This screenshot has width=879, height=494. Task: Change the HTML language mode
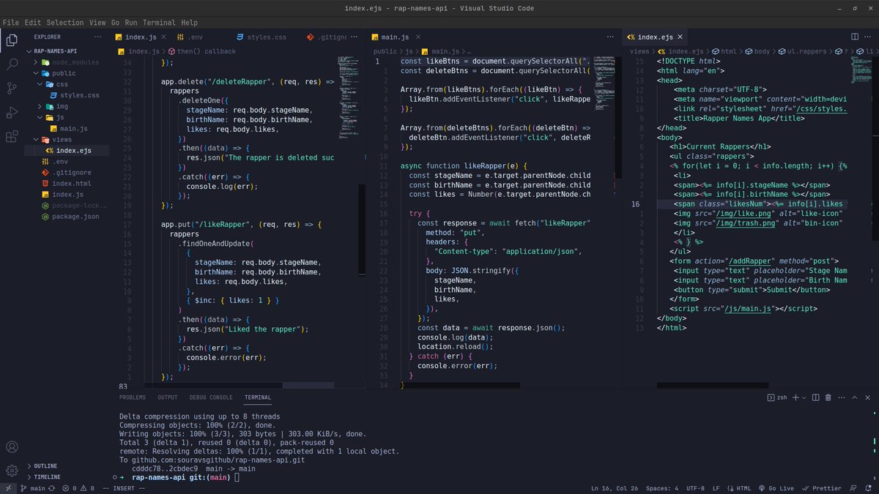pyautogui.click(x=738, y=488)
